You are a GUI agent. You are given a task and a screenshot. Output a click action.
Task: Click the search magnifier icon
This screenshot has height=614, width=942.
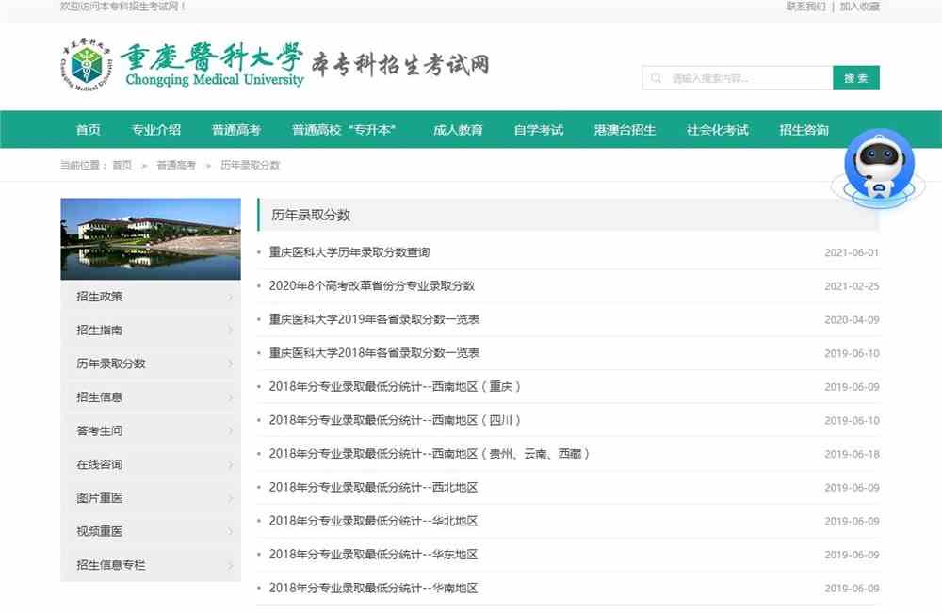tap(657, 77)
